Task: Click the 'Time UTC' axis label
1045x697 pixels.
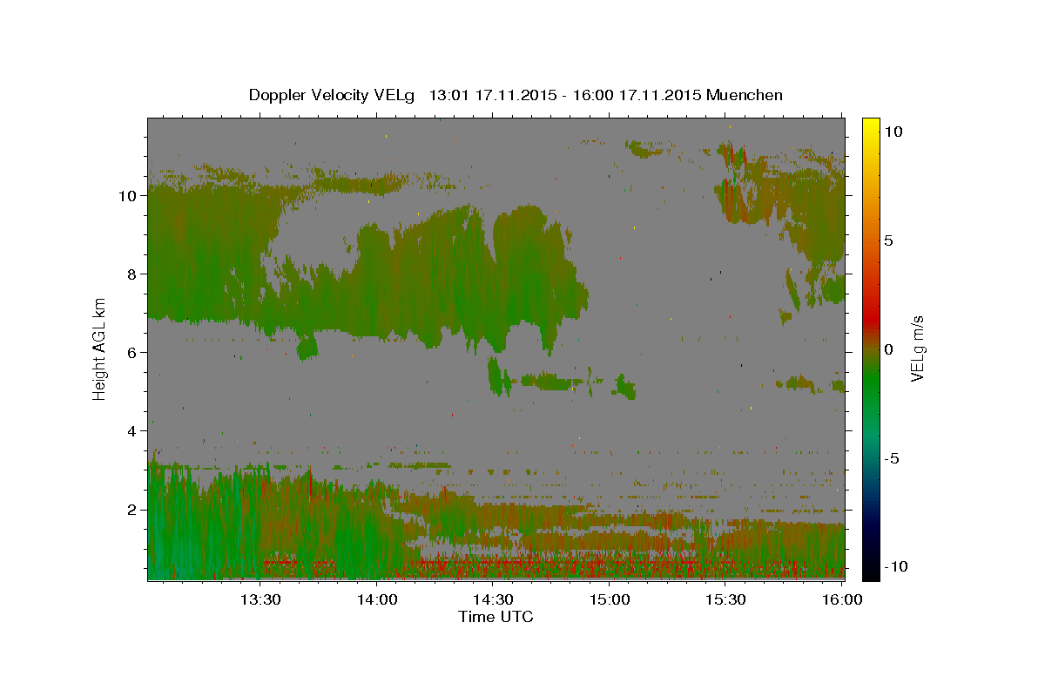Action: [x=496, y=617]
